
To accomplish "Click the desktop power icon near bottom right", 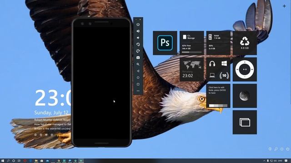I will click(x=288, y=149).
